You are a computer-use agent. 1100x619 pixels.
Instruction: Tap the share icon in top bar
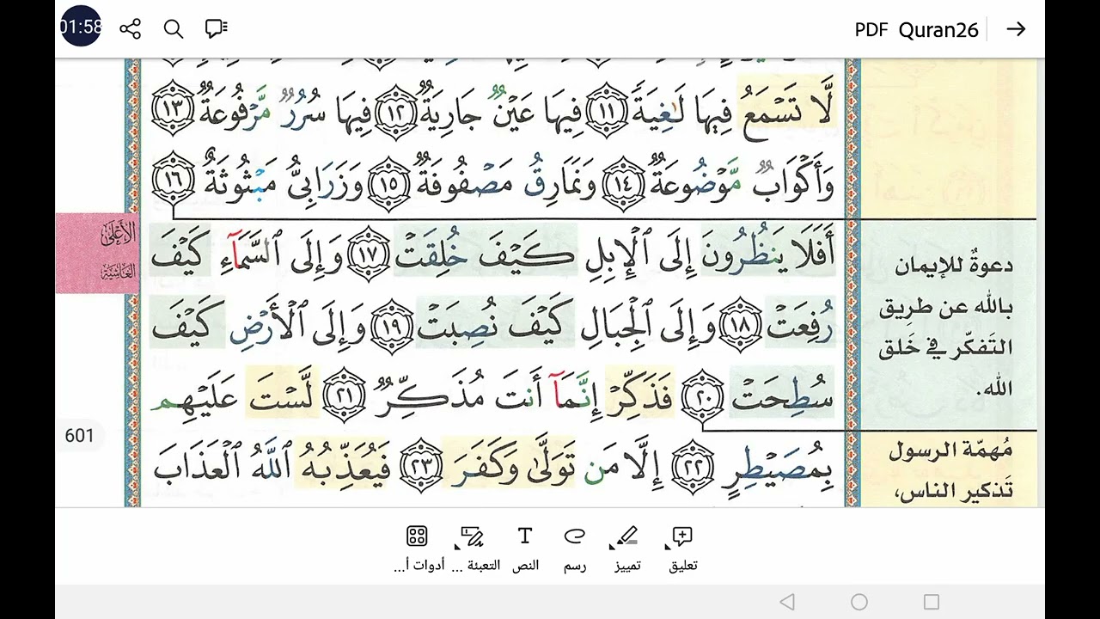(131, 29)
